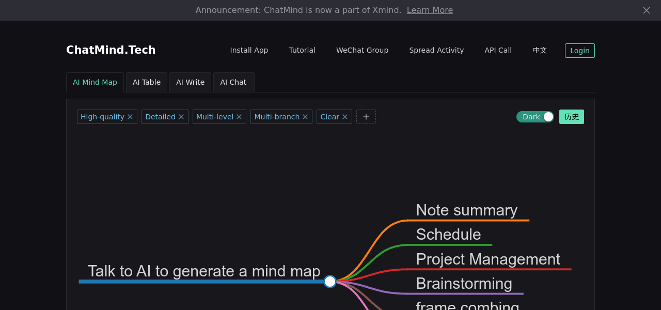Collapse the mind map root node circle

click(x=330, y=282)
